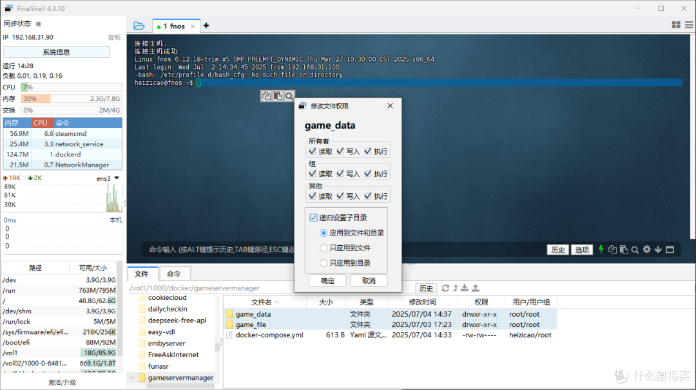This screenshot has width=696, height=390.
Task: Click the search magnifier on the terminal toolbar
Action: [635, 250]
